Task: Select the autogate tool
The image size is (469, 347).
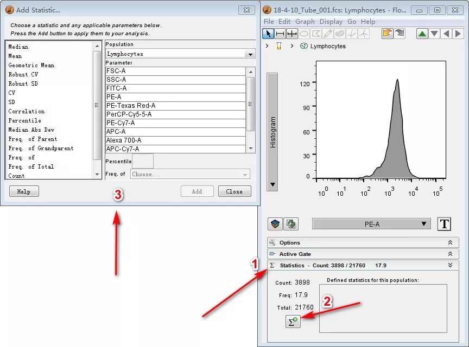Action: [x=340, y=34]
